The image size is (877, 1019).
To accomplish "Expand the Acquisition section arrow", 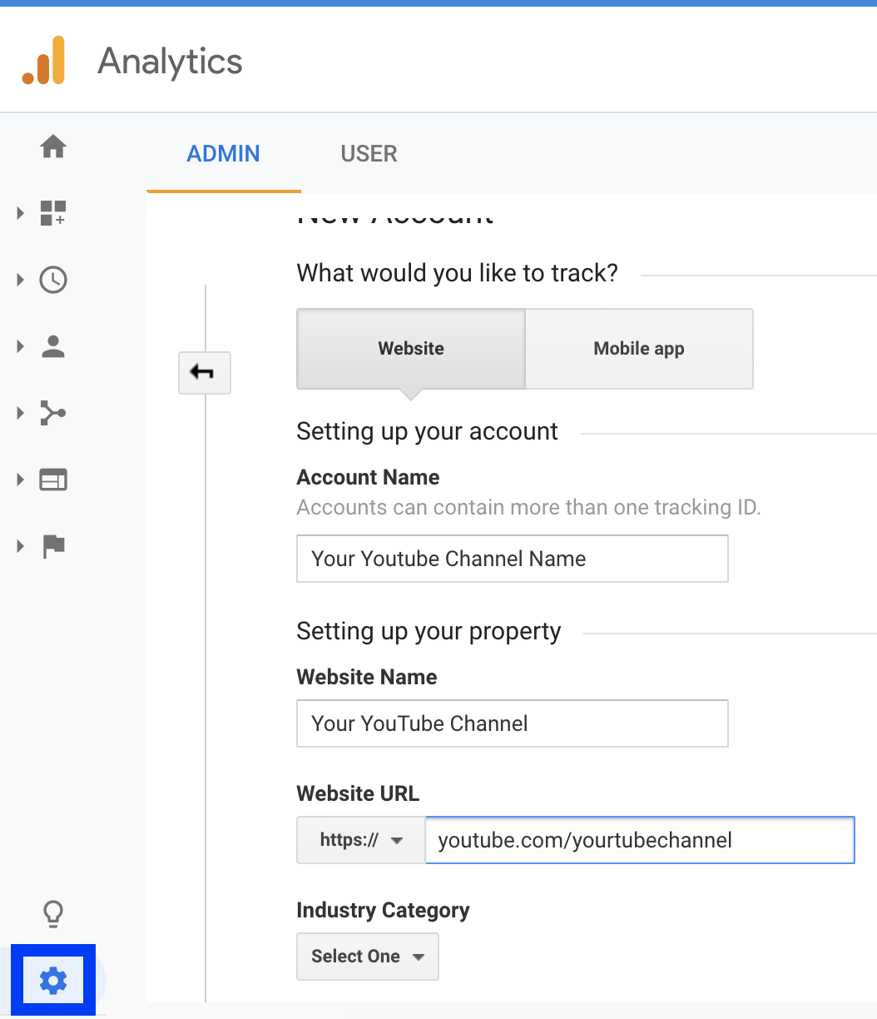I will click(21, 413).
